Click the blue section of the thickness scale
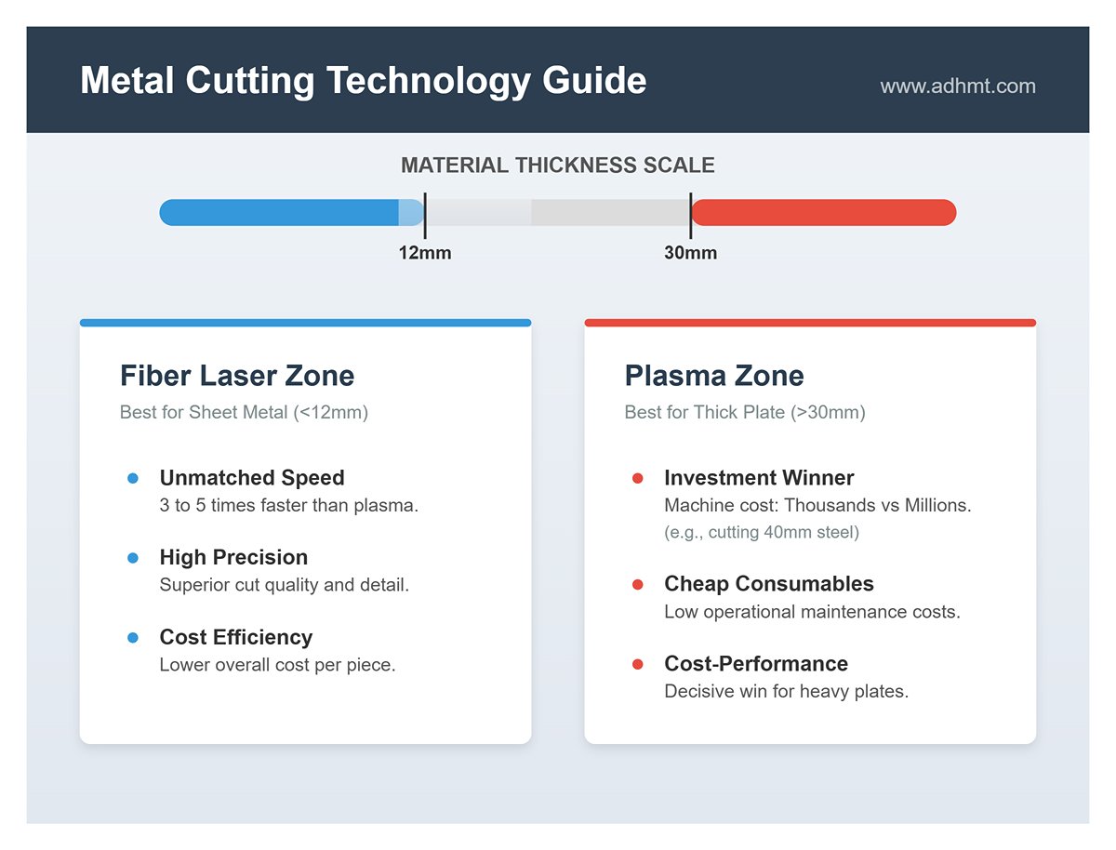The image size is (1116, 850). (279, 212)
